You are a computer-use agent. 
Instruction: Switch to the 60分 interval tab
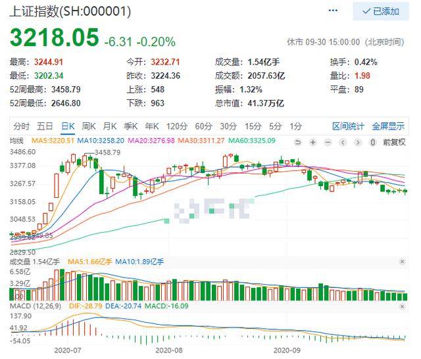pos(203,126)
